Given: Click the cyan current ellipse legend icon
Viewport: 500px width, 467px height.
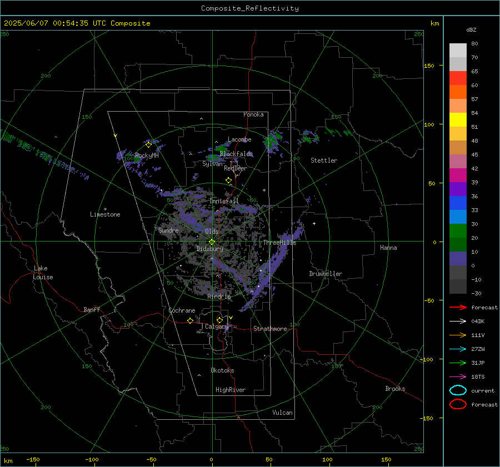Looking at the screenshot, I should pyautogui.click(x=458, y=390).
